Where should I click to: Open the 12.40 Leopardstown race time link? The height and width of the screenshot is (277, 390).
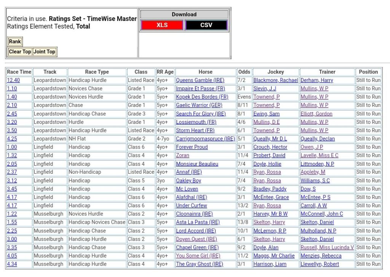tap(13, 80)
